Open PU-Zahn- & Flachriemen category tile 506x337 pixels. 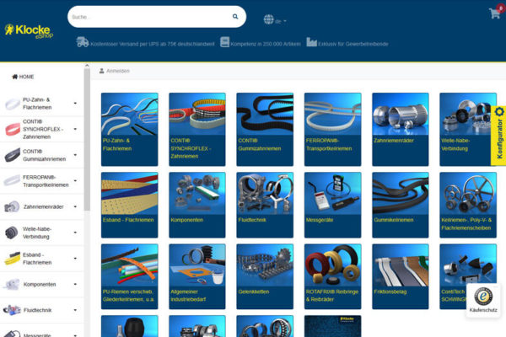129,129
